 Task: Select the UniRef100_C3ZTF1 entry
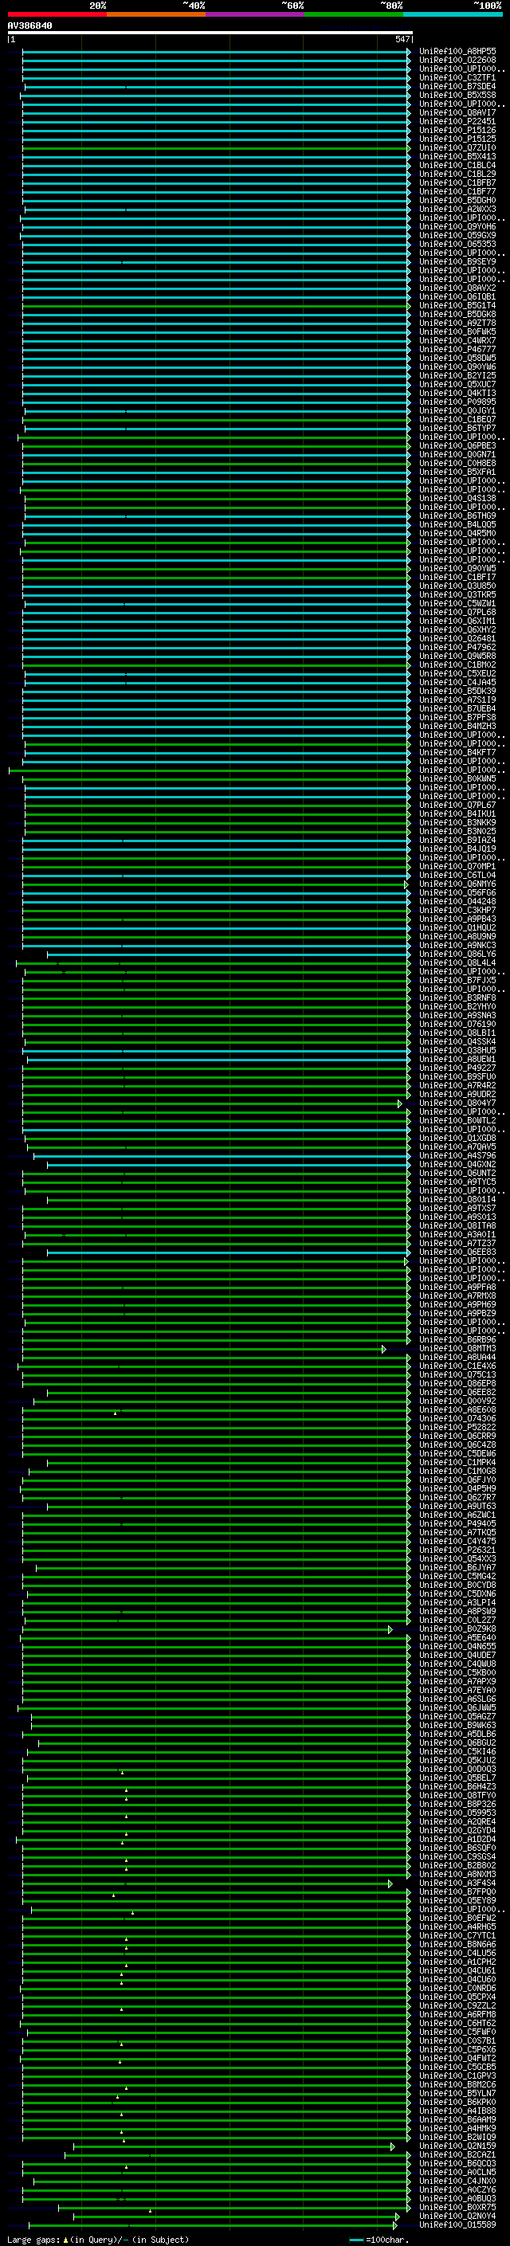point(457,77)
